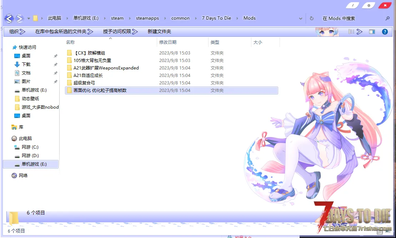The height and width of the screenshot is (238, 396).
Task: Expand chevron after 7 Days To Die
Action: tap(237, 19)
